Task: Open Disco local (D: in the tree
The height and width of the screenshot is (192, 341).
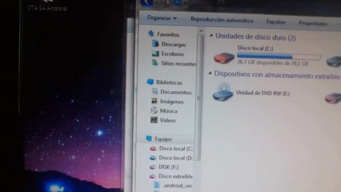Action: pos(176,158)
